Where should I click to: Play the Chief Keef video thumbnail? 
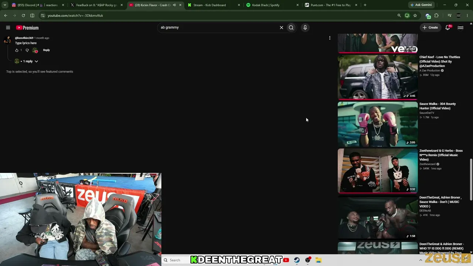tap(378, 77)
